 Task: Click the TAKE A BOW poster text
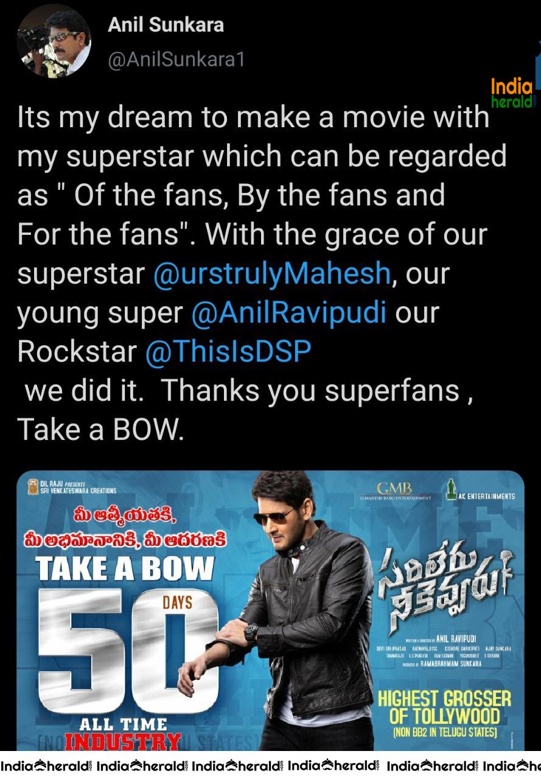[124, 568]
